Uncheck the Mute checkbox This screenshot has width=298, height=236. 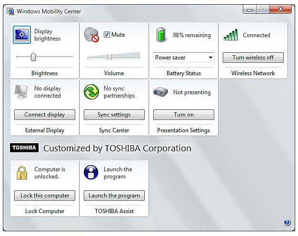point(107,35)
